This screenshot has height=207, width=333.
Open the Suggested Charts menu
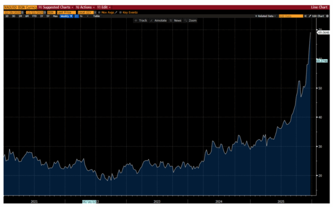click(53, 8)
